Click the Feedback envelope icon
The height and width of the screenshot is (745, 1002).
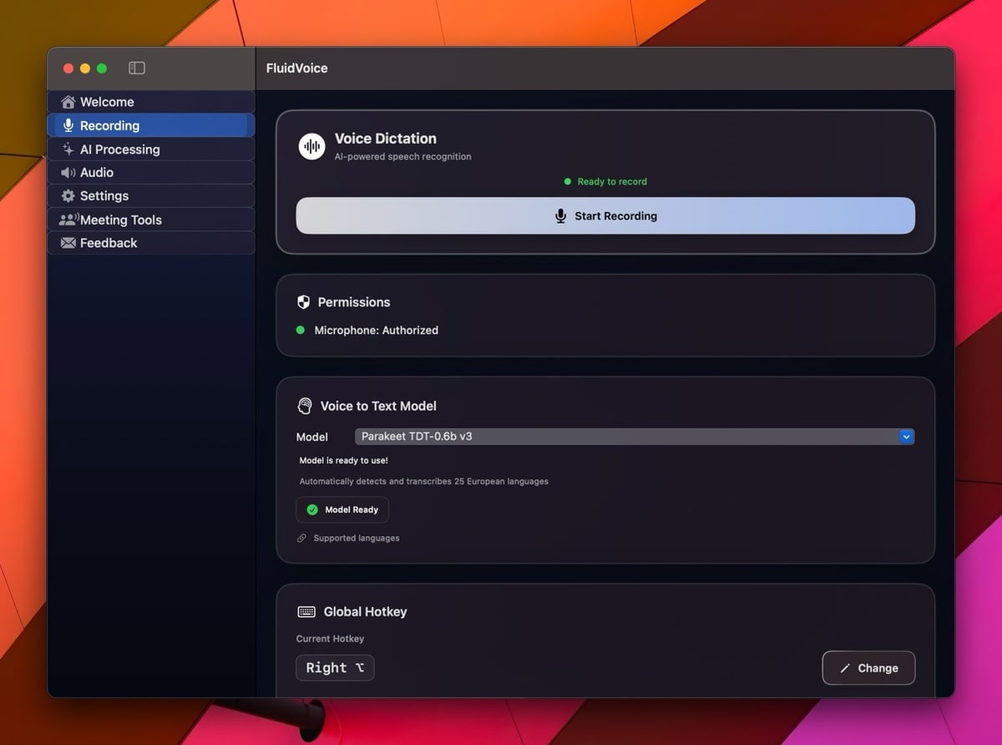point(68,243)
